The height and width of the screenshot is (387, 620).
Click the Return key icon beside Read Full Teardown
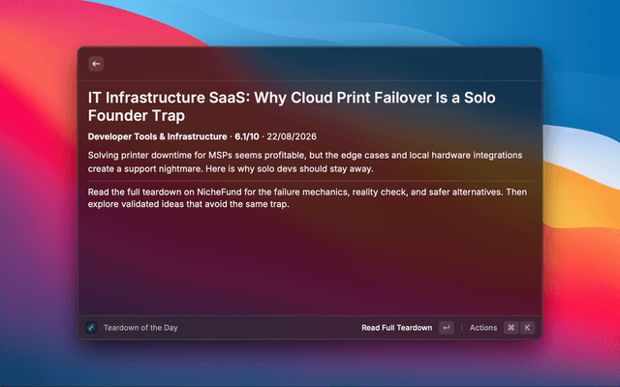point(447,327)
